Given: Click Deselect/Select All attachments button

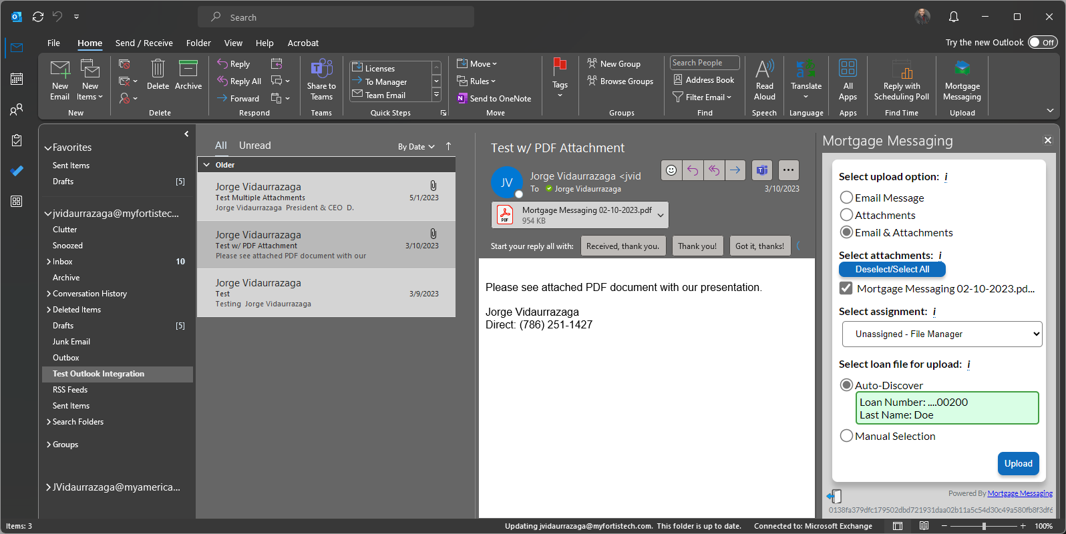Looking at the screenshot, I should 892,269.
